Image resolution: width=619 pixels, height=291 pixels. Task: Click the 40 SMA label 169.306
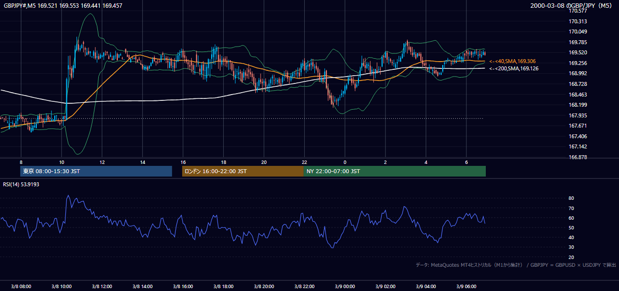[512, 62]
